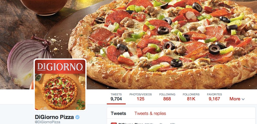Image resolution: width=257 pixels, height=124 pixels.
Task: Open Favorites count 9,167
Action: point(214,97)
